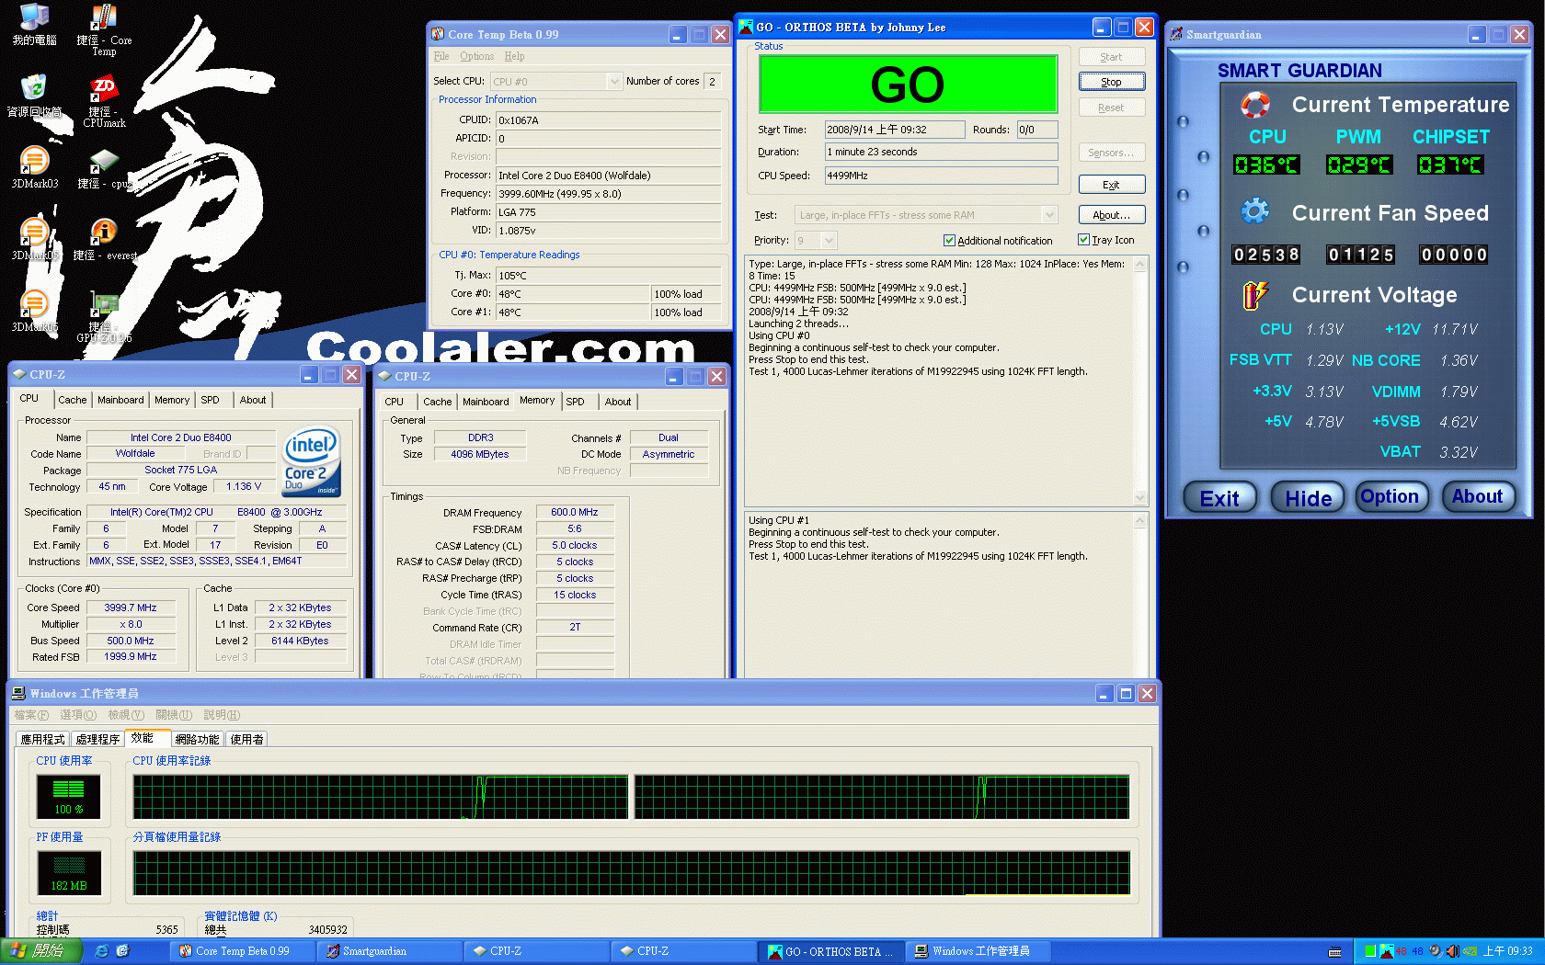
Task: Click the Core Temp title bar icon
Action: coord(439,34)
